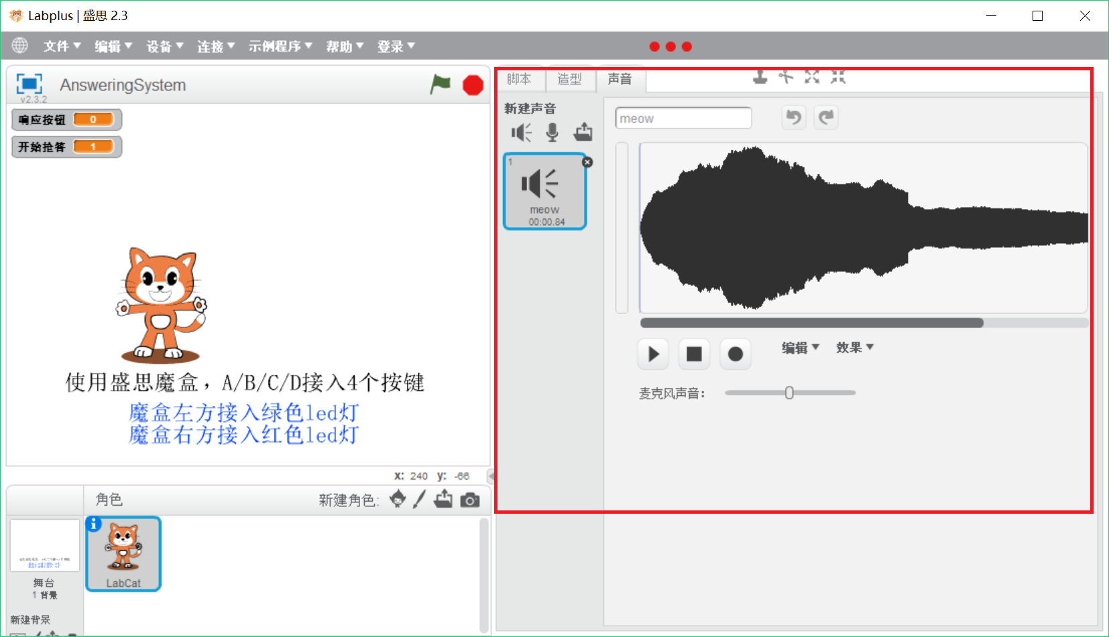Select the 声音 tab

(x=620, y=79)
